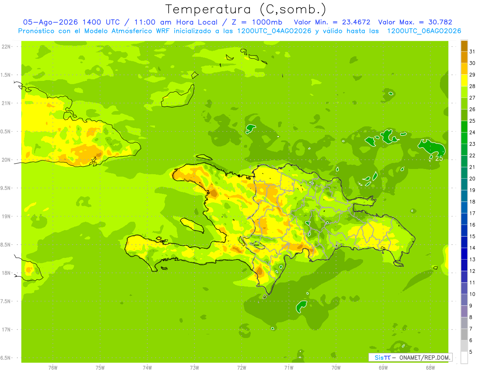Viewport: 483px width, 373px height.
Task: Pick the lime swatch between 27 and 28
Action: tap(464, 92)
